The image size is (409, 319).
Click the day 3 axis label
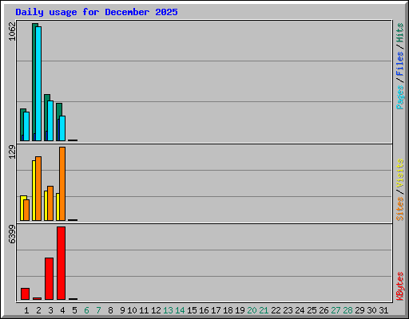pyautogui.click(x=50, y=310)
